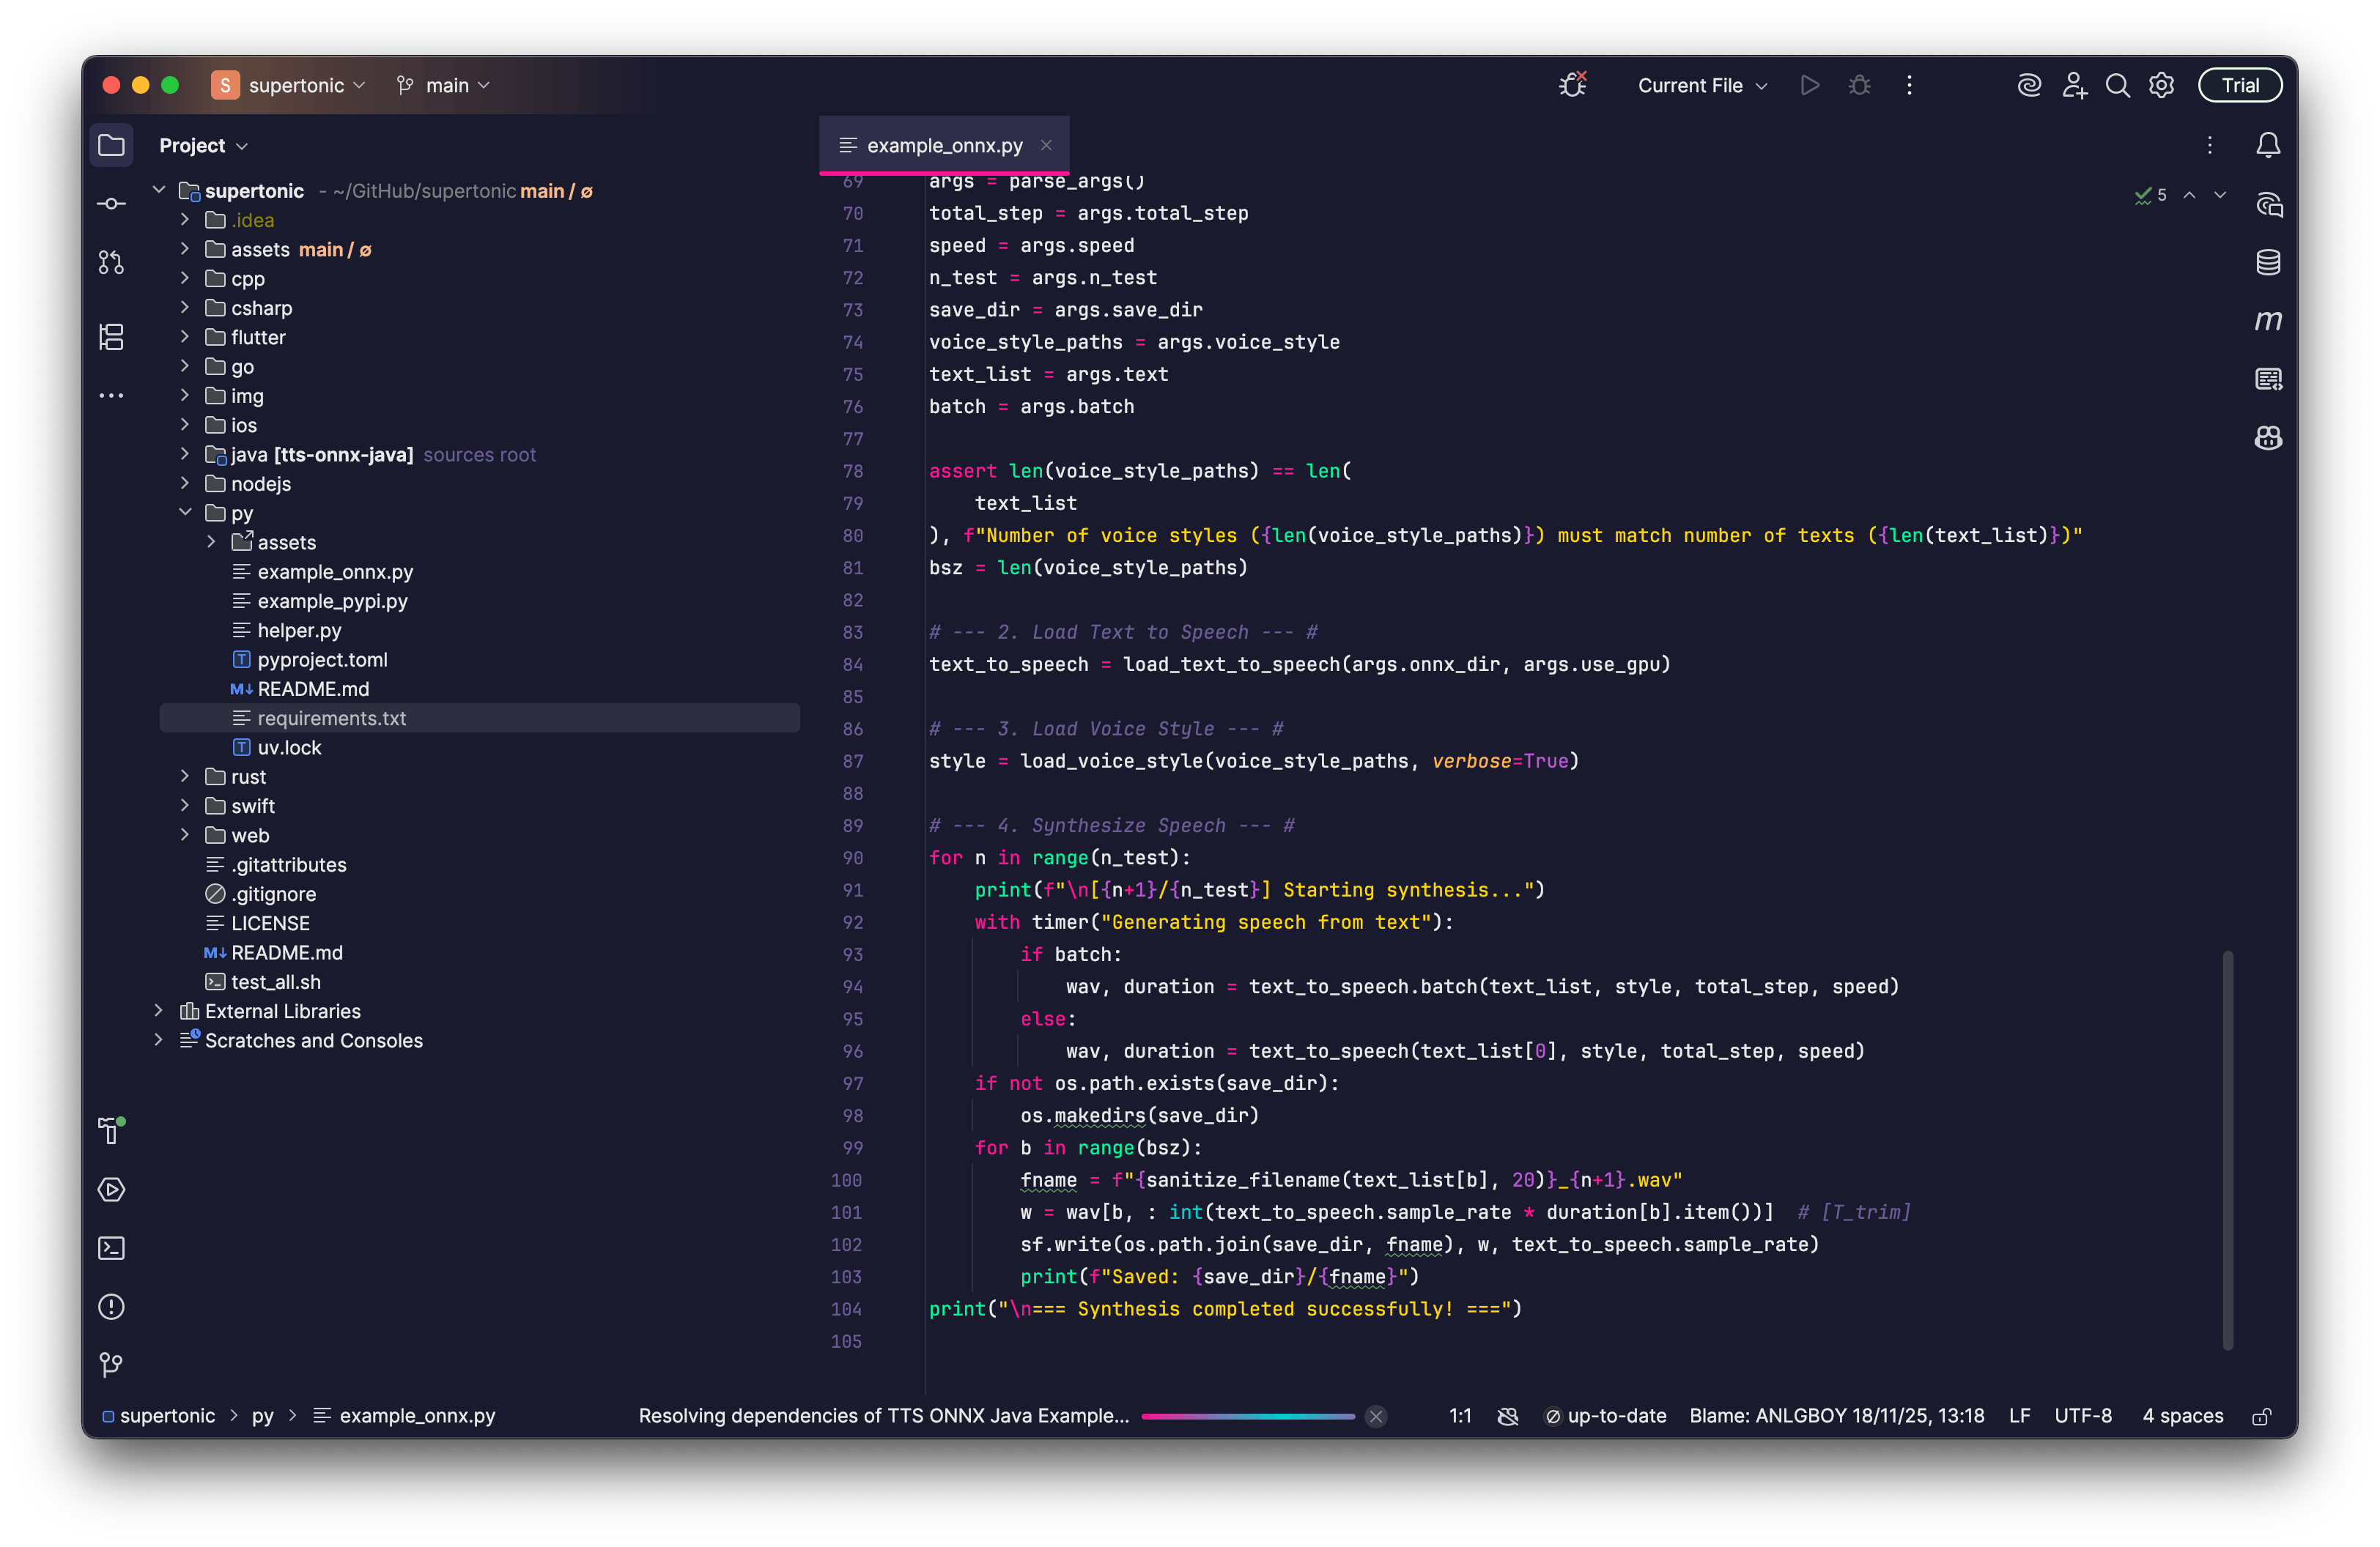
Task: Expand the rust folder
Action: pyautogui.click(x=185, y=776)
